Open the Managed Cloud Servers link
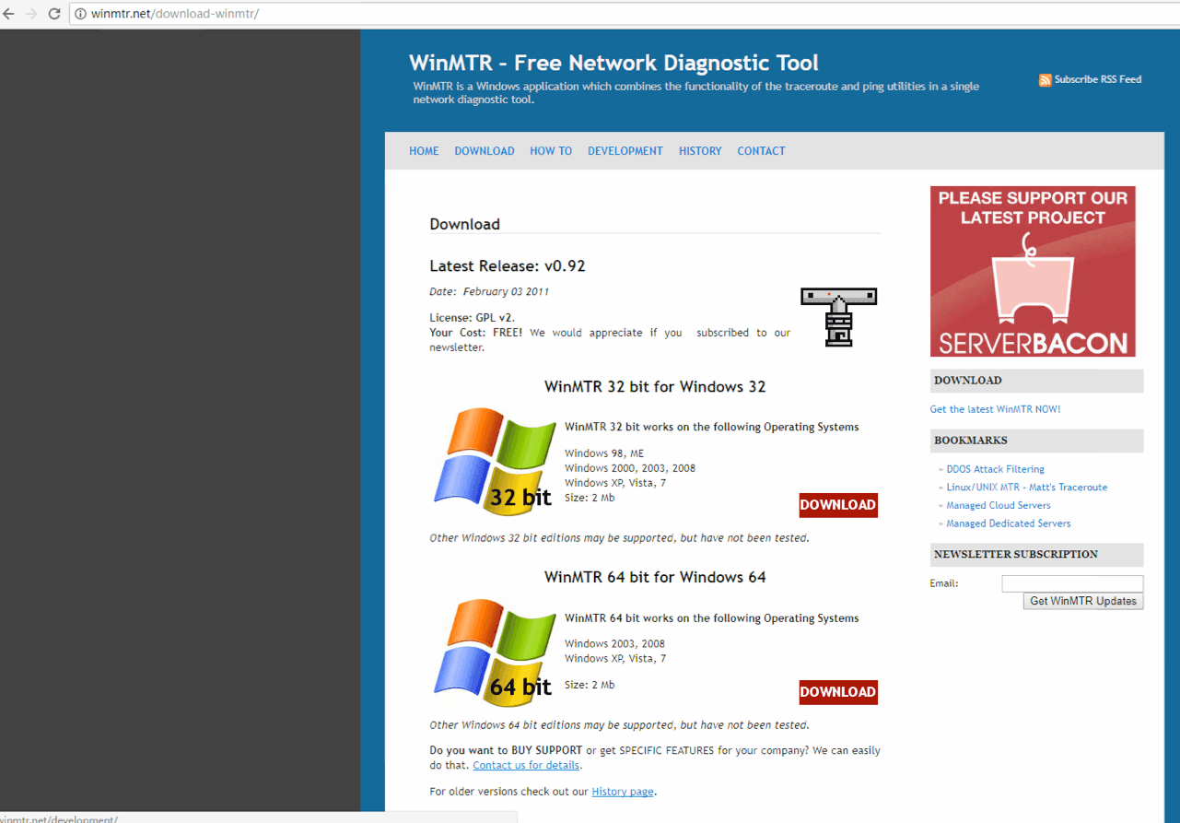Viewport: 1180px width, 823px height. tap(998, 505)
